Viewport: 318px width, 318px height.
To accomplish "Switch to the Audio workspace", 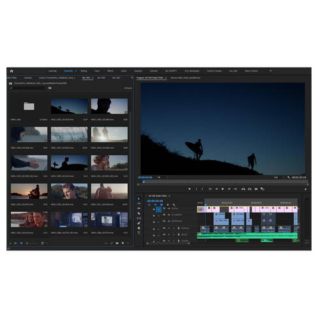I will 124,71.
